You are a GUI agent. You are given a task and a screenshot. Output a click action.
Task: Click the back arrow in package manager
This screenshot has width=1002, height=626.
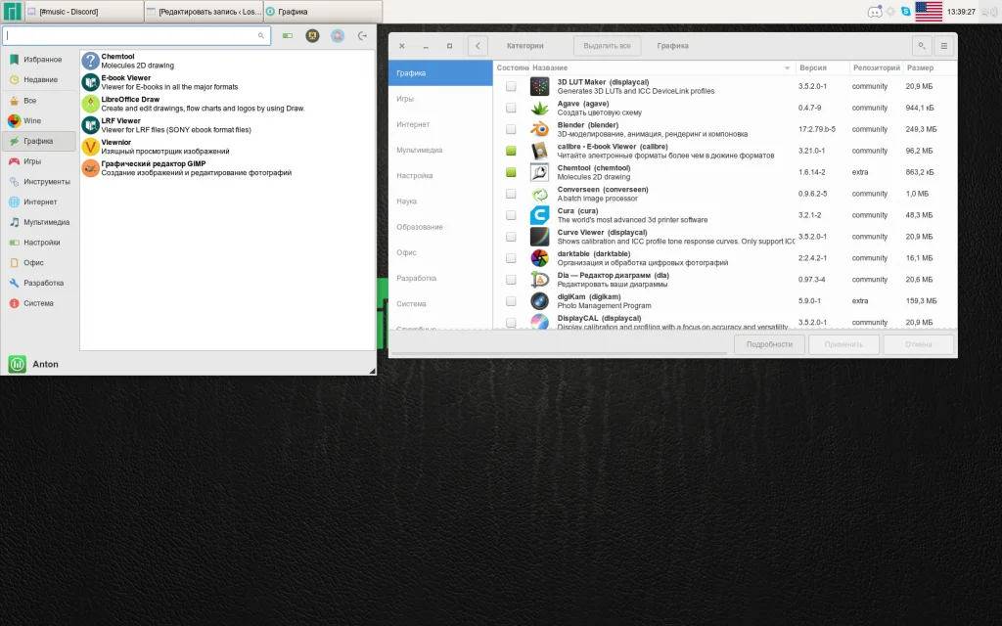tap(478, 45)
